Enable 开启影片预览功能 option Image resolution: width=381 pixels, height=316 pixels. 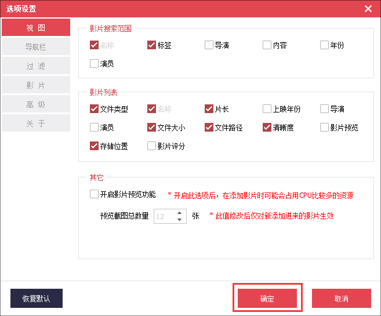(95, 194)
